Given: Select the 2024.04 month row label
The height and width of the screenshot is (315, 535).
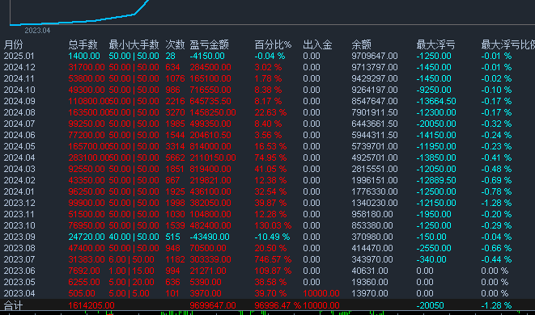Looking at the screenshot, I should [19, 157].
